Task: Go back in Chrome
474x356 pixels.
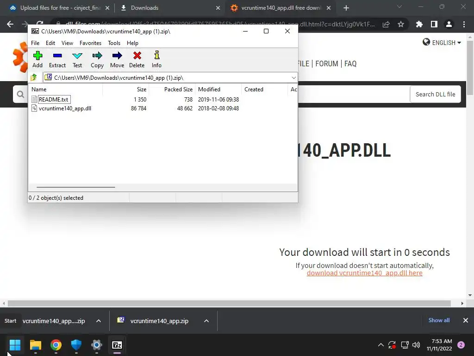Action: (10, 24)
